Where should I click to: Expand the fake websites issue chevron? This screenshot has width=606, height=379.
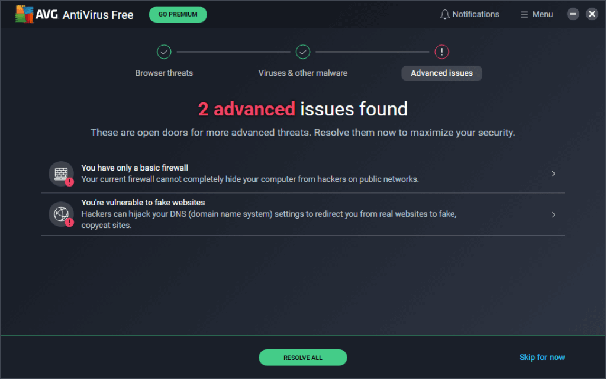(553, 214)
